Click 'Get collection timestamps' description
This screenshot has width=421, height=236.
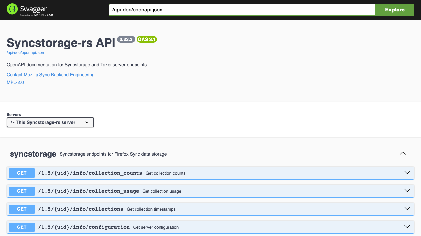tap(151, 209)
